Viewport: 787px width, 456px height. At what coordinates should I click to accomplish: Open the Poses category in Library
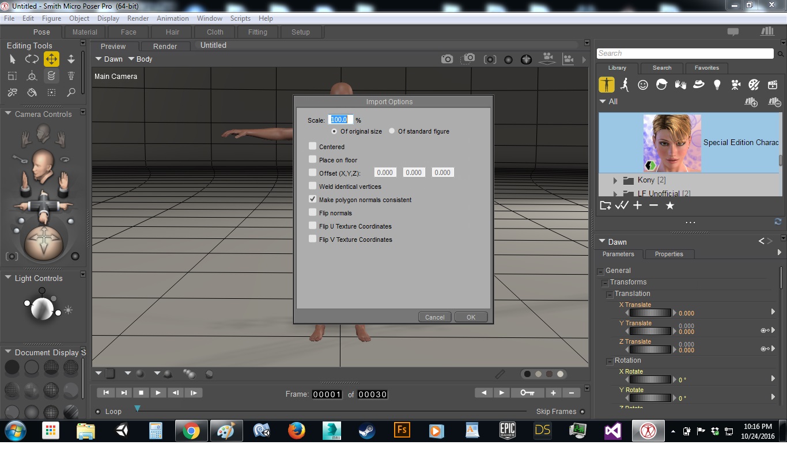625,85
